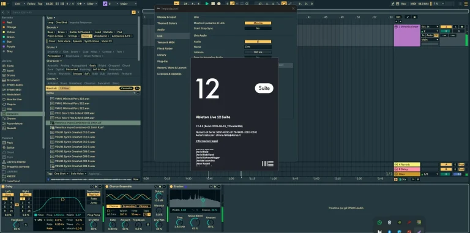Viewport: 470px width, 233px height.
Task: Expand the Type filter group
Action: pyautogui.click(x=51, y=18)
